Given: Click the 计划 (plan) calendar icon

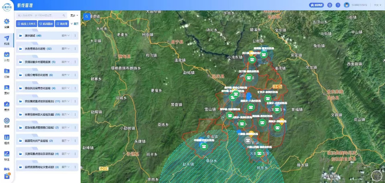Looking at the screenshot, I should pos(7,56).
